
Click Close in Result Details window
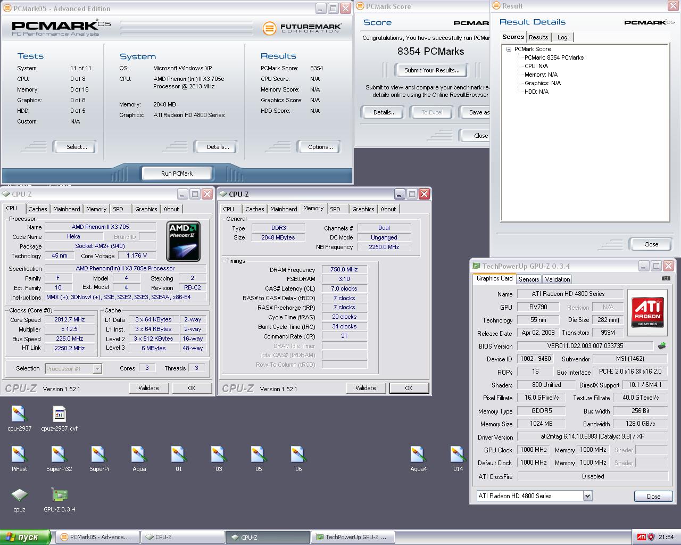tap(651, 244)
